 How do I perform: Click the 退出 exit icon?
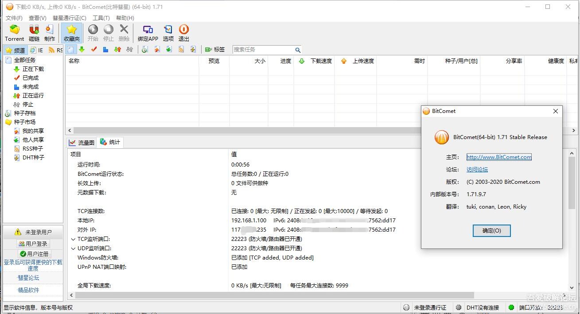click(183, 32)
